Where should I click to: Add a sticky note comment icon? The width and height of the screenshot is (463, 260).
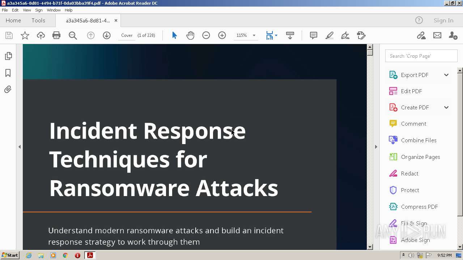point(314,35)
